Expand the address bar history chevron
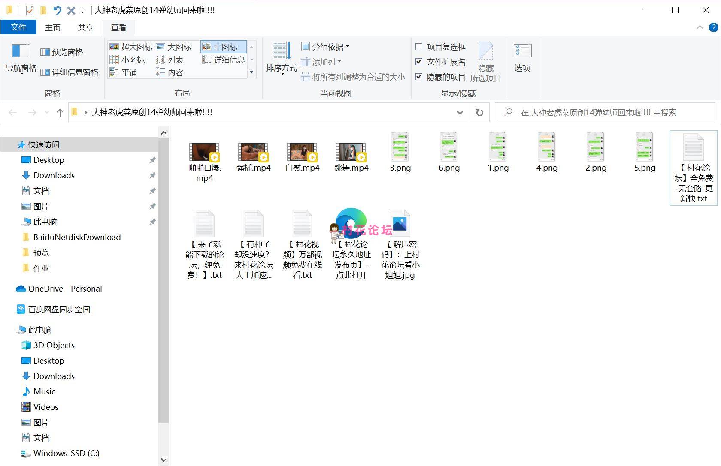This screenshot has width=721, height=466. [x=460, y=113]
